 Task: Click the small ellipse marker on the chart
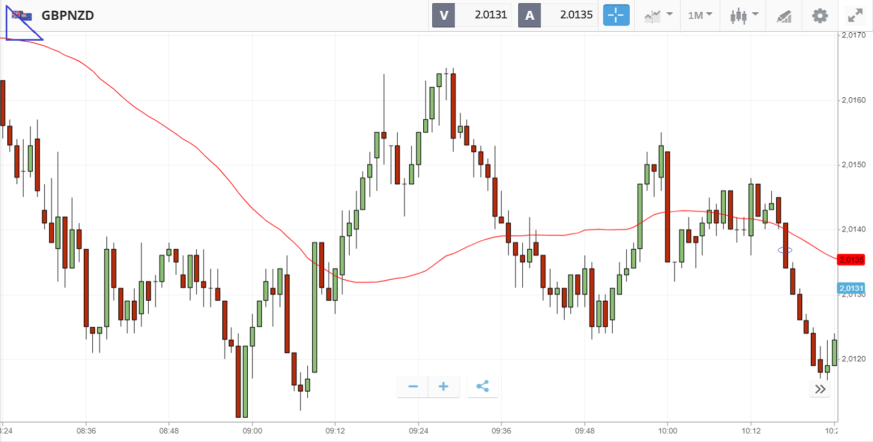coord(785,250)
